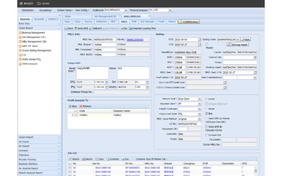Open the Cargo Load Type dropdown

(200, 114)
